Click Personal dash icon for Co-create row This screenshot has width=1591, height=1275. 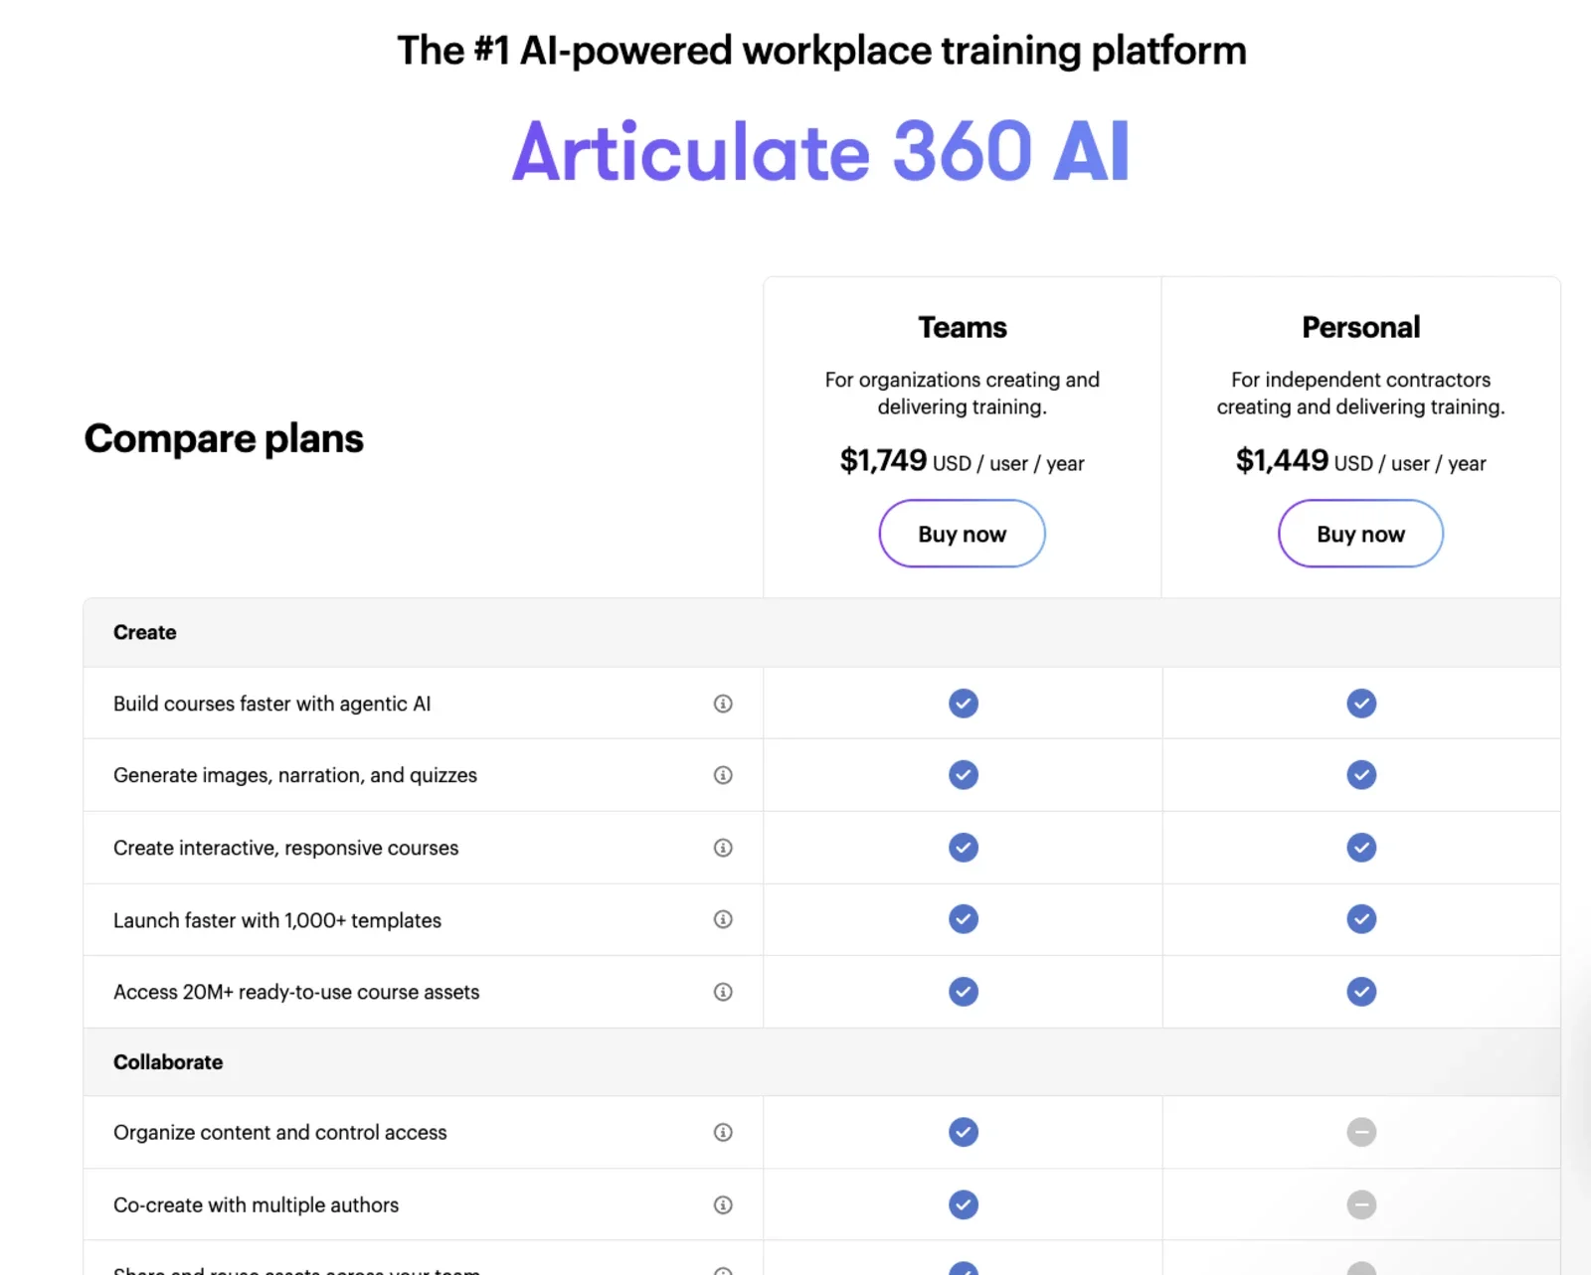click(1361, 1204)
